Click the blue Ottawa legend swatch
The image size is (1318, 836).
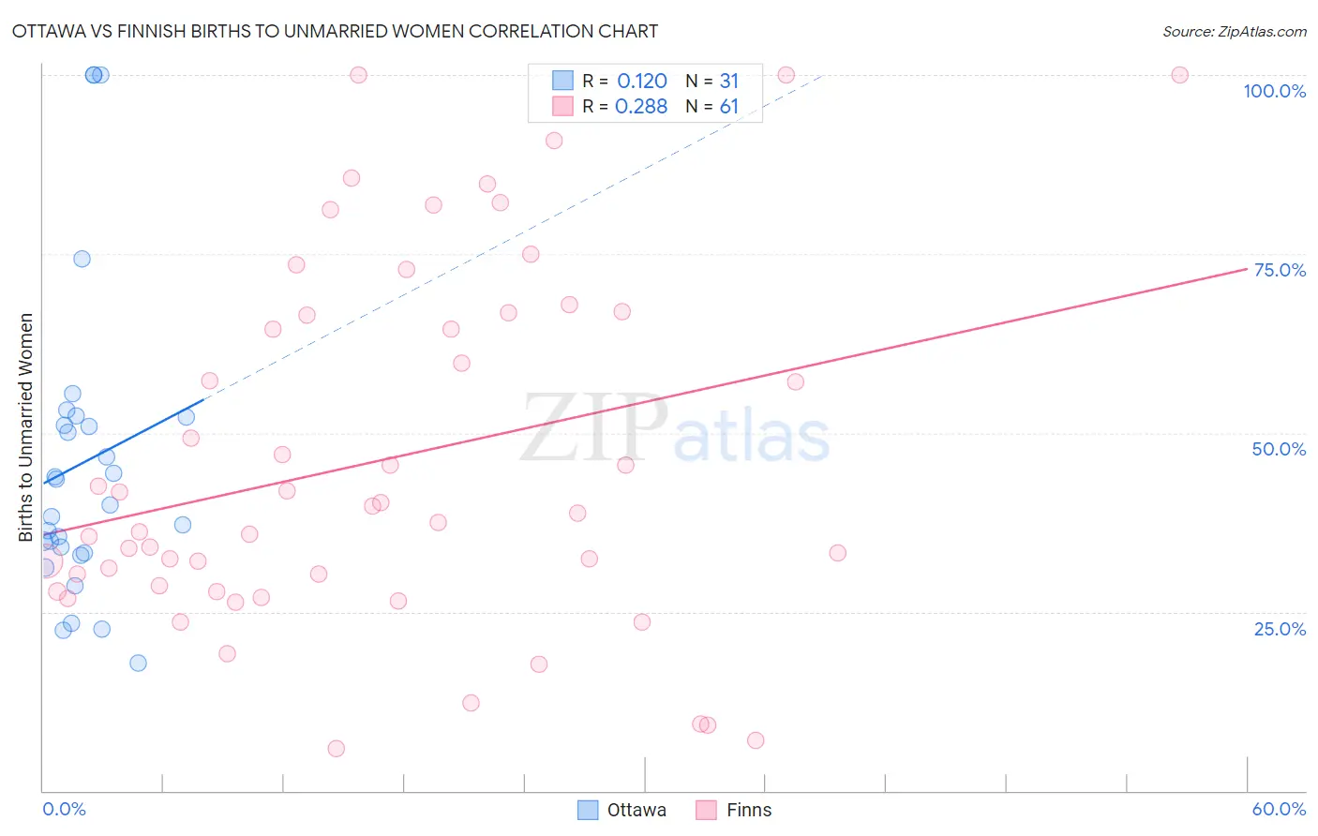[588, 810]
